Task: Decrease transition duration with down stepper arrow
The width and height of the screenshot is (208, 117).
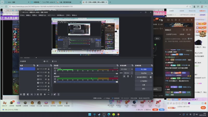Action: pos(132,74)
